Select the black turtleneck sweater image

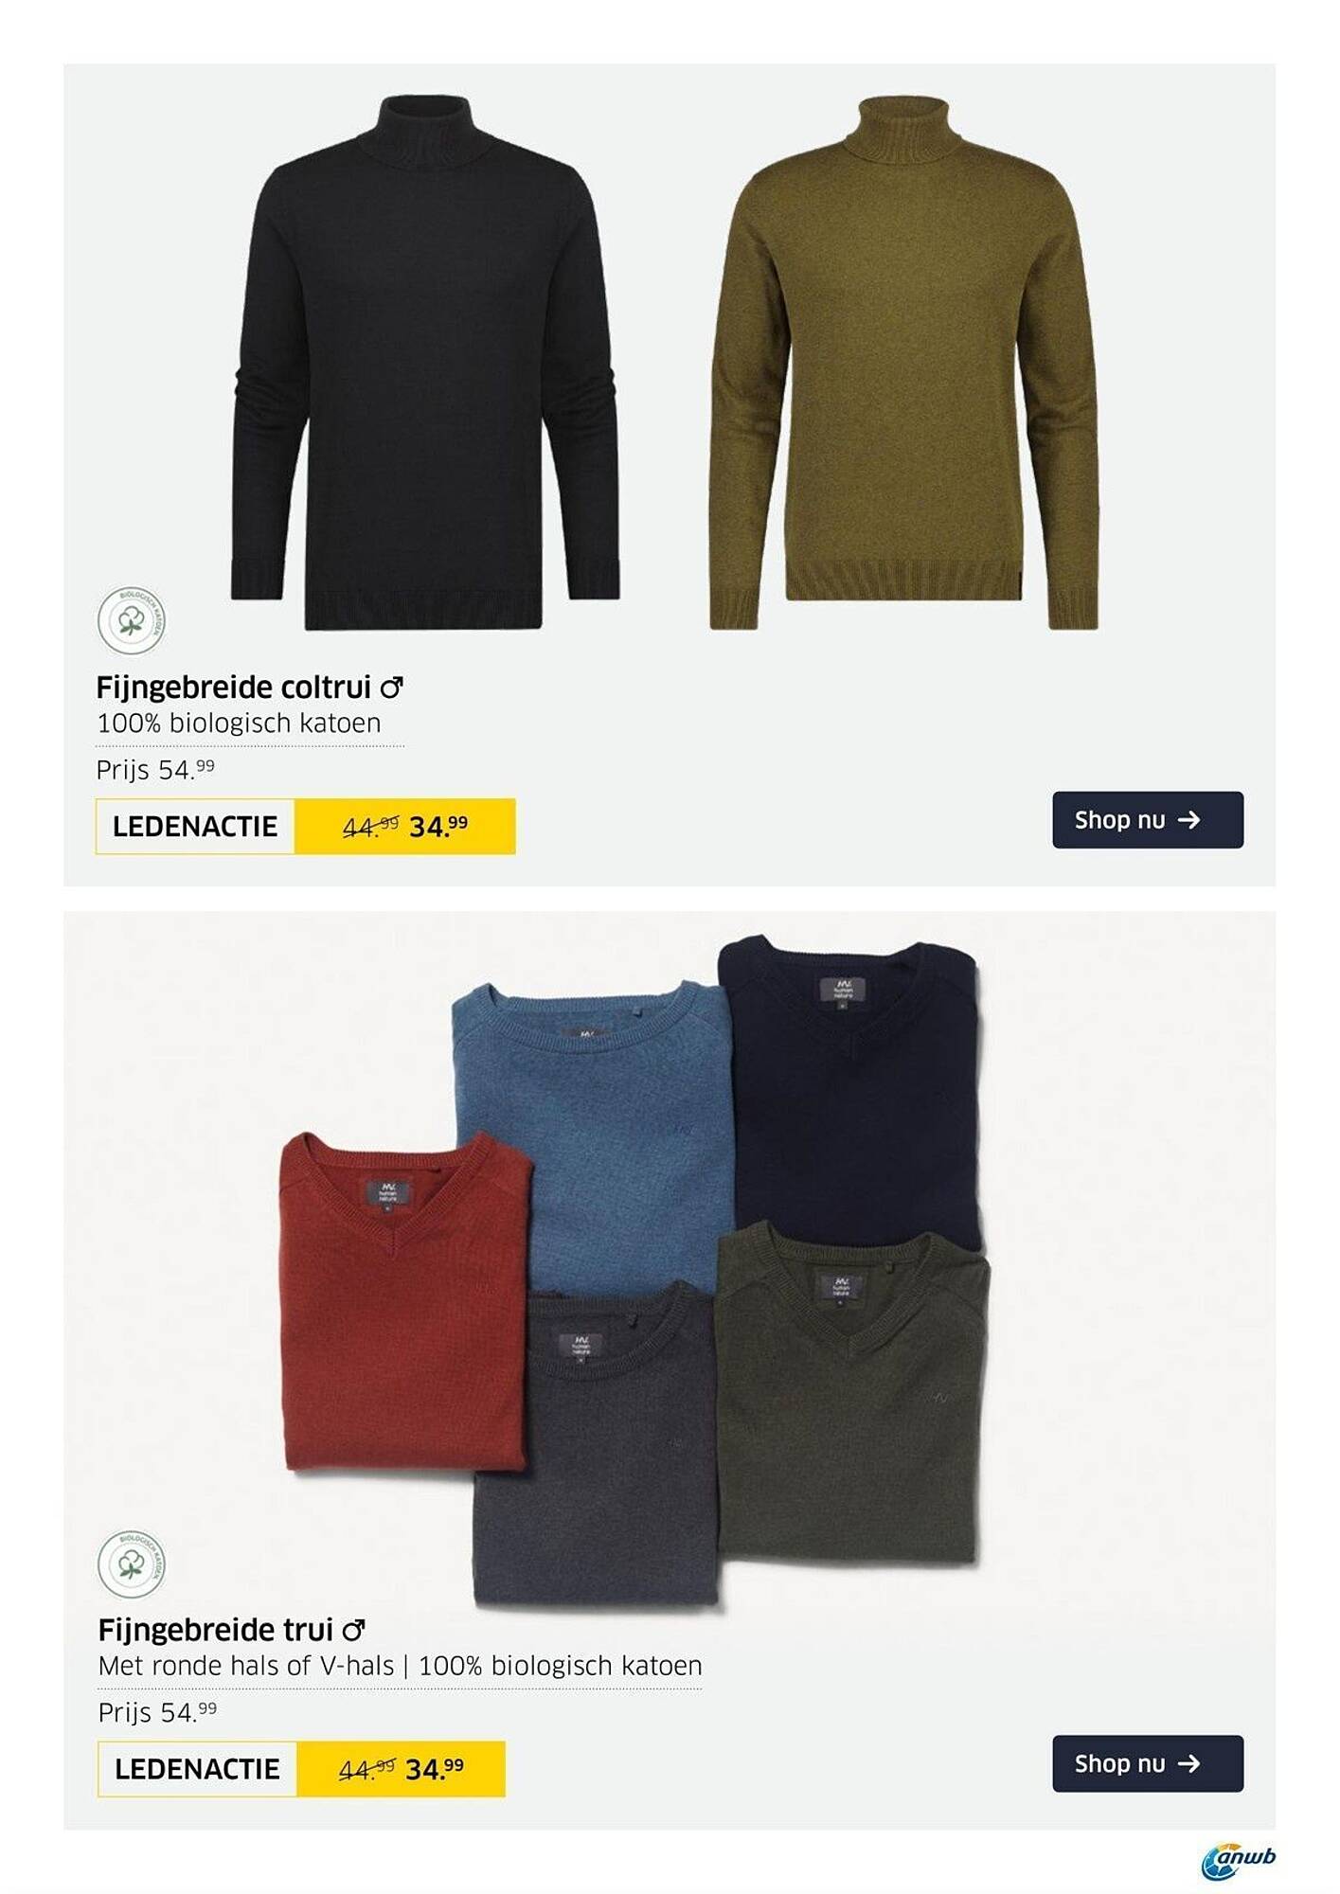click(x=424, y=362)
